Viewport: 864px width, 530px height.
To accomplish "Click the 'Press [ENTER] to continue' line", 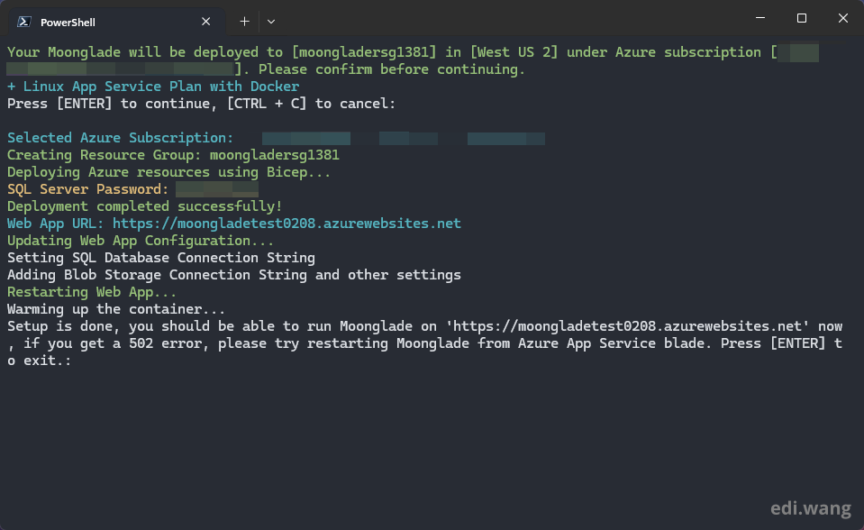I will point(201,104).
